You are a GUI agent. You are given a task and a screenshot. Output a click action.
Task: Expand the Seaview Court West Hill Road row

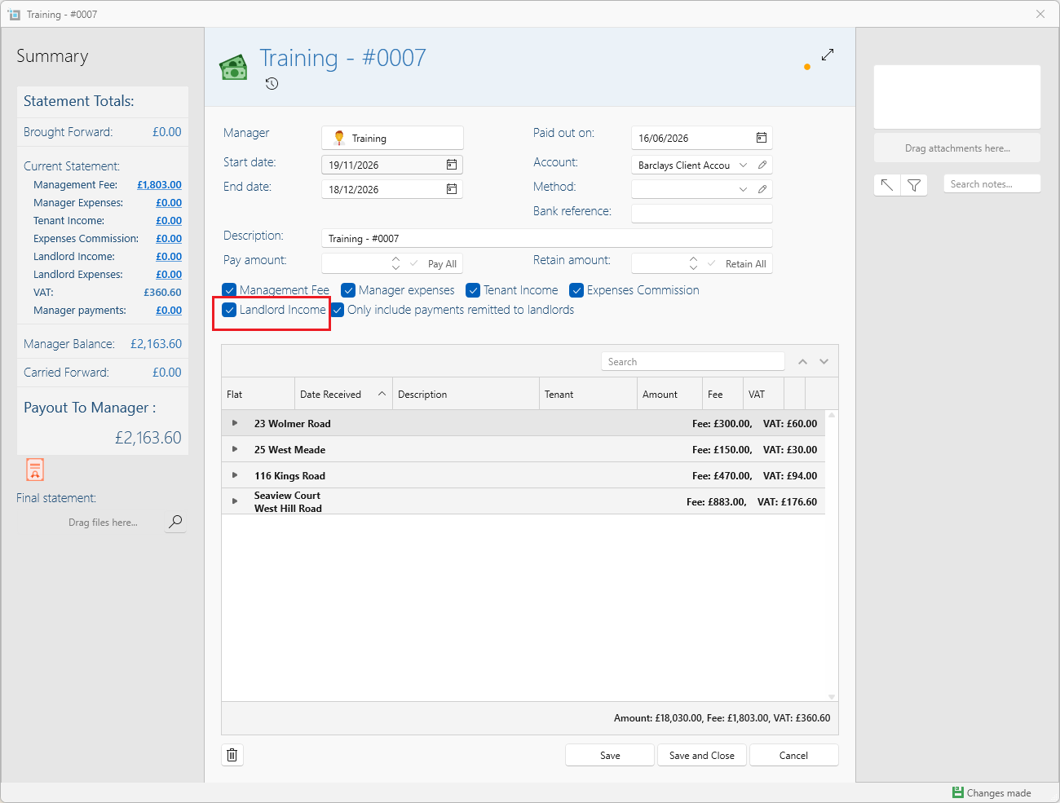coord(235,501)
